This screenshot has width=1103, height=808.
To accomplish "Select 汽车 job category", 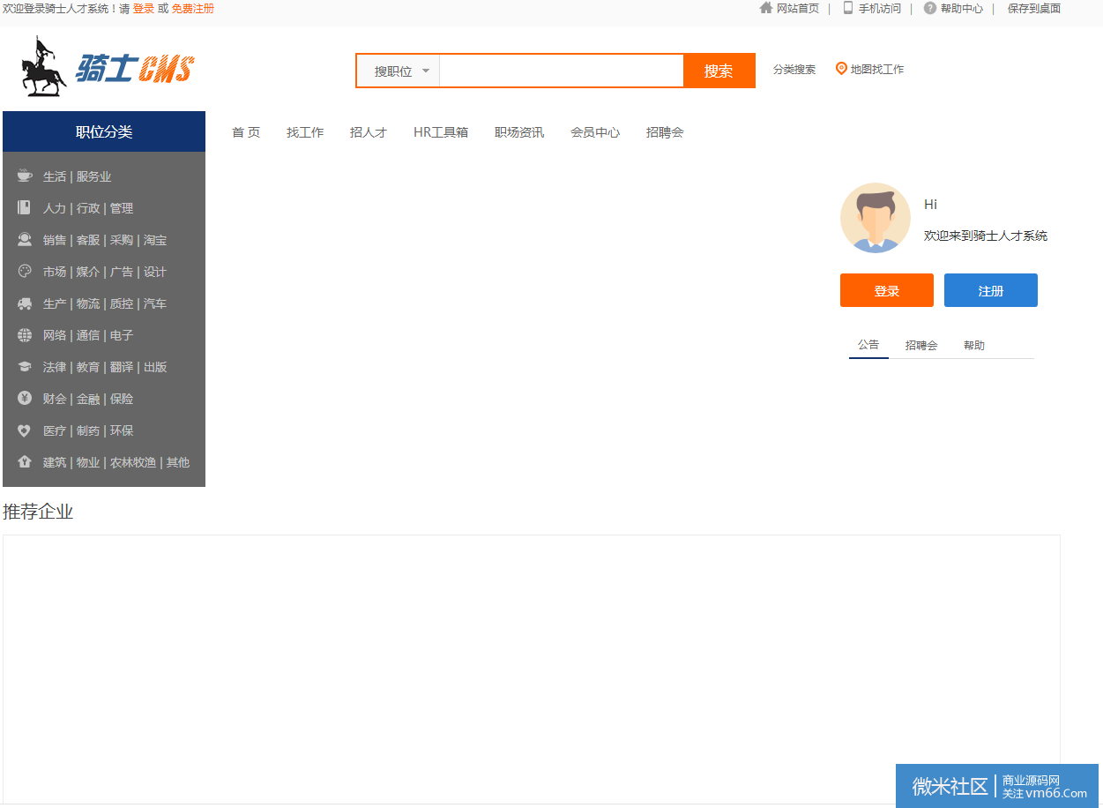I will 155,303.
